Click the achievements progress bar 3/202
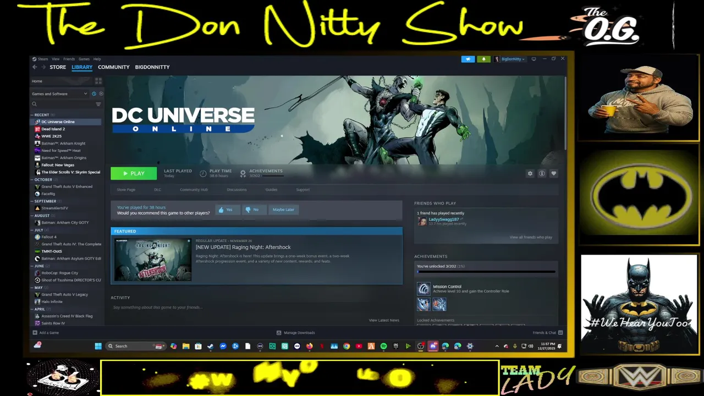The image size is (704, 396). [486, 272]
